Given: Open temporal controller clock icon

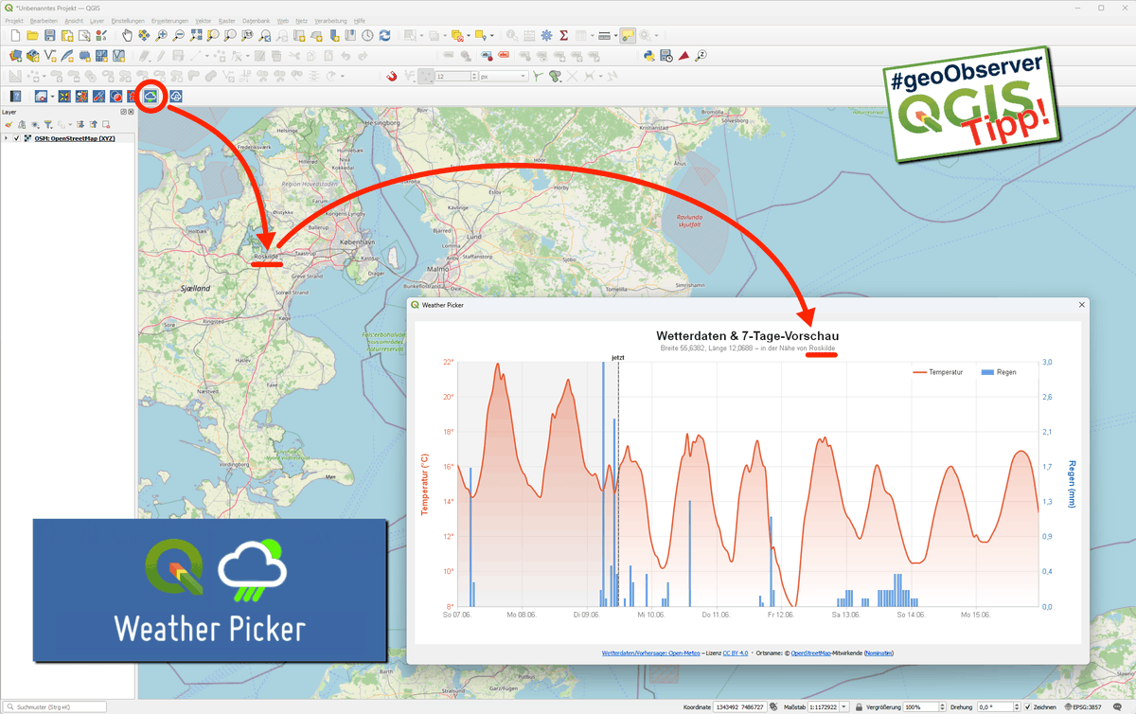Looking at the screenshot, I should click(367, 35).
